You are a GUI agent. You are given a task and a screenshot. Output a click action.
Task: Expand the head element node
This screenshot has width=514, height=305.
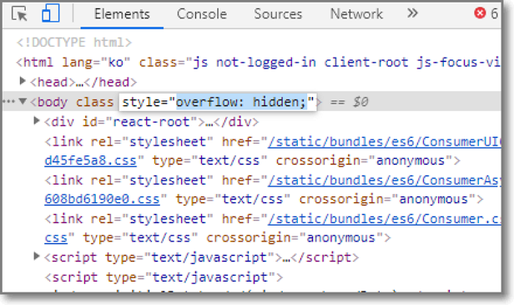coord(23,81)
